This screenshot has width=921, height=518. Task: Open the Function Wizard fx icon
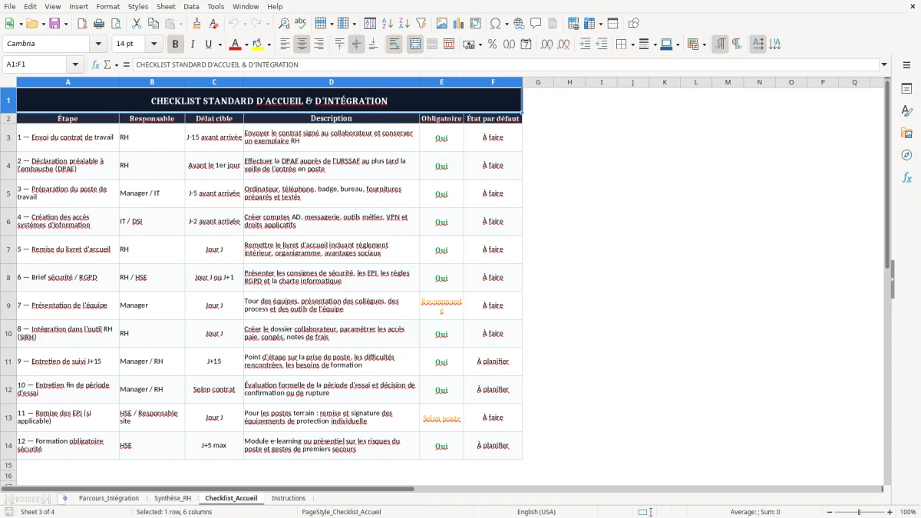pos(95,64)
